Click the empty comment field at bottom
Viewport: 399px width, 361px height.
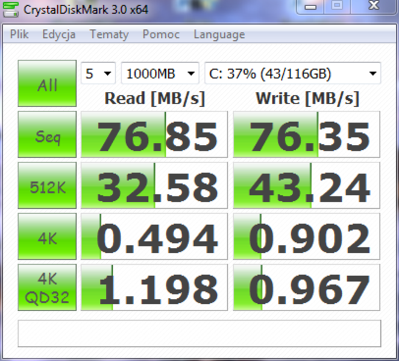(199, 333)
